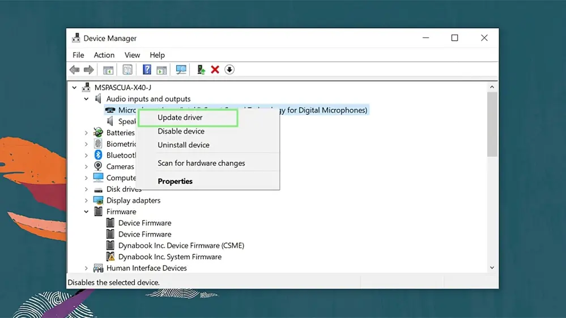Select the Firmware category label
Image resolution: width=566 pixels, height=318 pixels.
(x=121, y=212)
